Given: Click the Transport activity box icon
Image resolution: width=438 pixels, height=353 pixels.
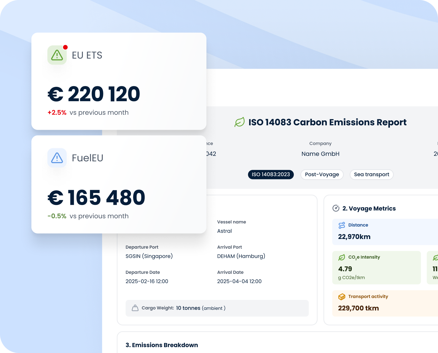Looking at the screenshot, I should click(342, 297).
